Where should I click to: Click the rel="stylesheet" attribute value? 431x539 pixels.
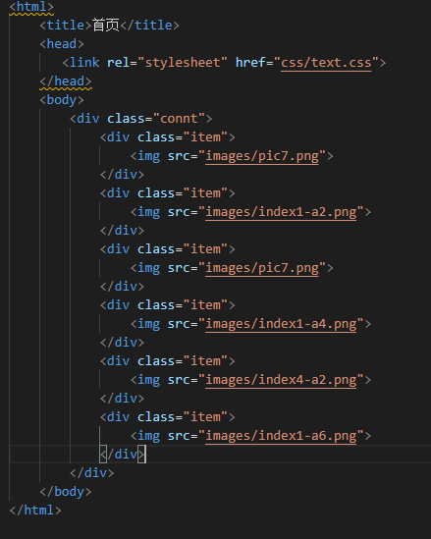click(183, 63)
